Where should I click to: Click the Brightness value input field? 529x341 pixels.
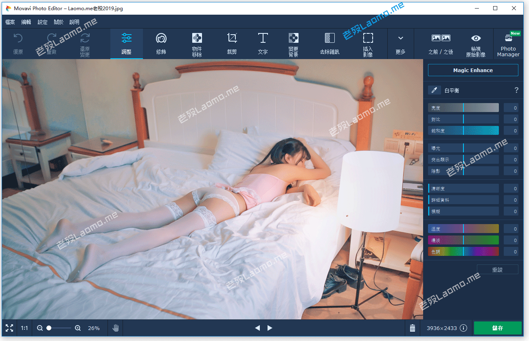point(511,108)
